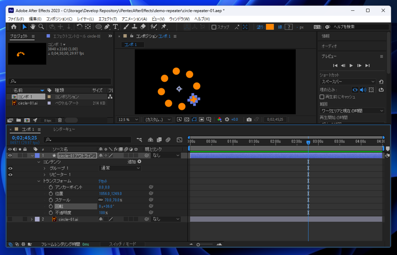This screenshot has width=397, height=255.
Task: Switch to the レンダーキュー tab
Action: [x=64, y=129]
